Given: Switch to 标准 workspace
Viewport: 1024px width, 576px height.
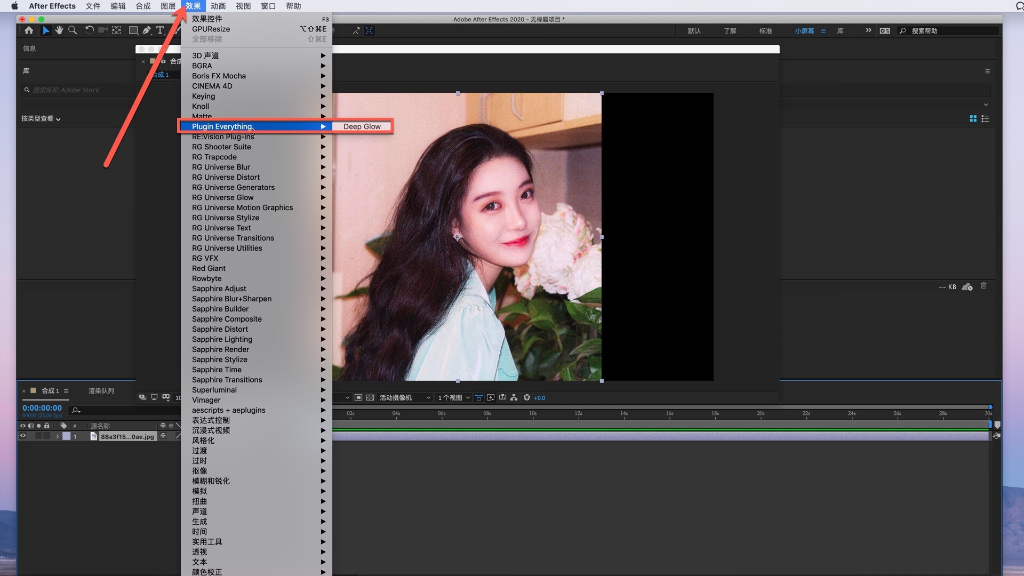Looking at the screenshot, I should pos(765,31).
